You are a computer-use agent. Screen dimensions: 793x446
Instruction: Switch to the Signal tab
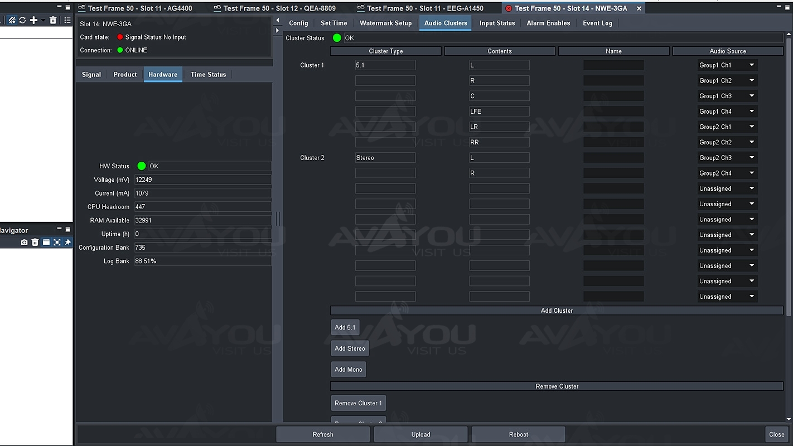point(91,75)
